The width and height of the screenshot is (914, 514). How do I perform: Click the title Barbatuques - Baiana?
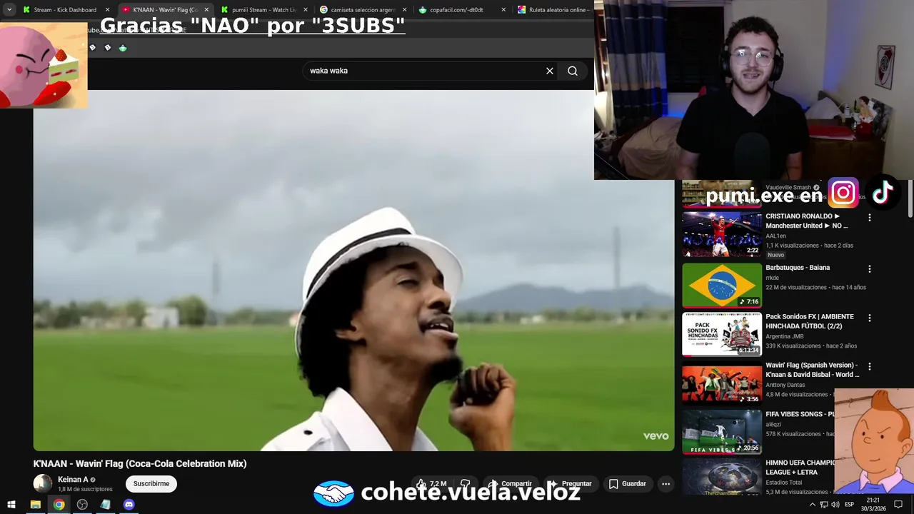coord(798,268)
